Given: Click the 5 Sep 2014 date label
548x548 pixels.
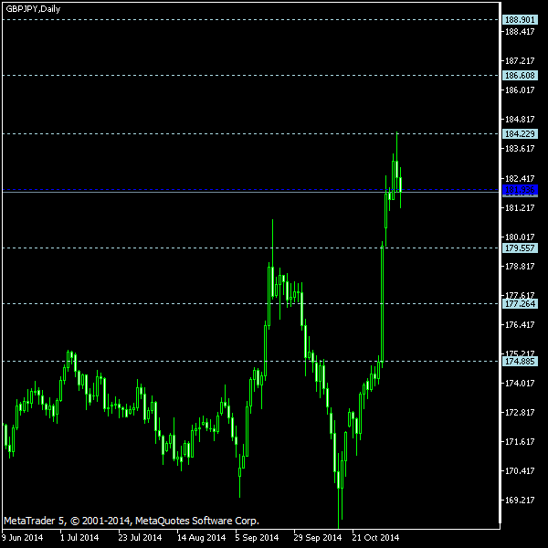Looking at the screenshot, I should 257,538.
